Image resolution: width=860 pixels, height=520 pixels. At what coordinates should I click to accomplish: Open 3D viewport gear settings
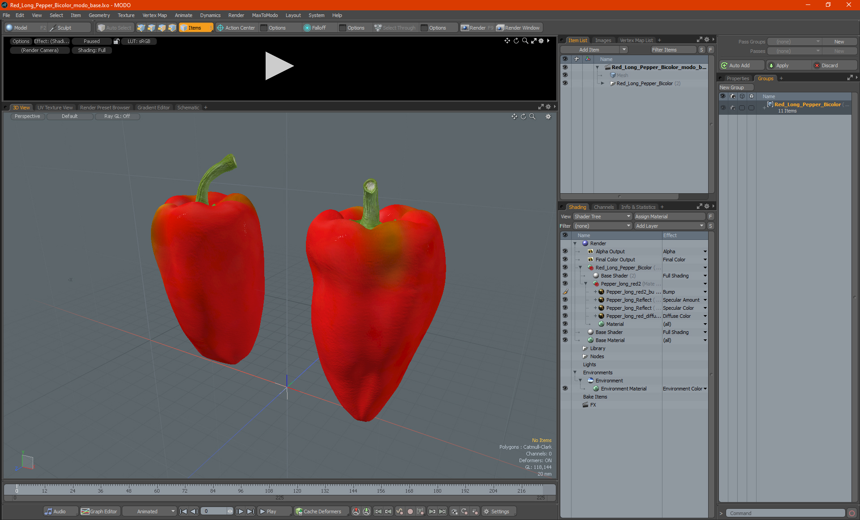pos(548,117)
